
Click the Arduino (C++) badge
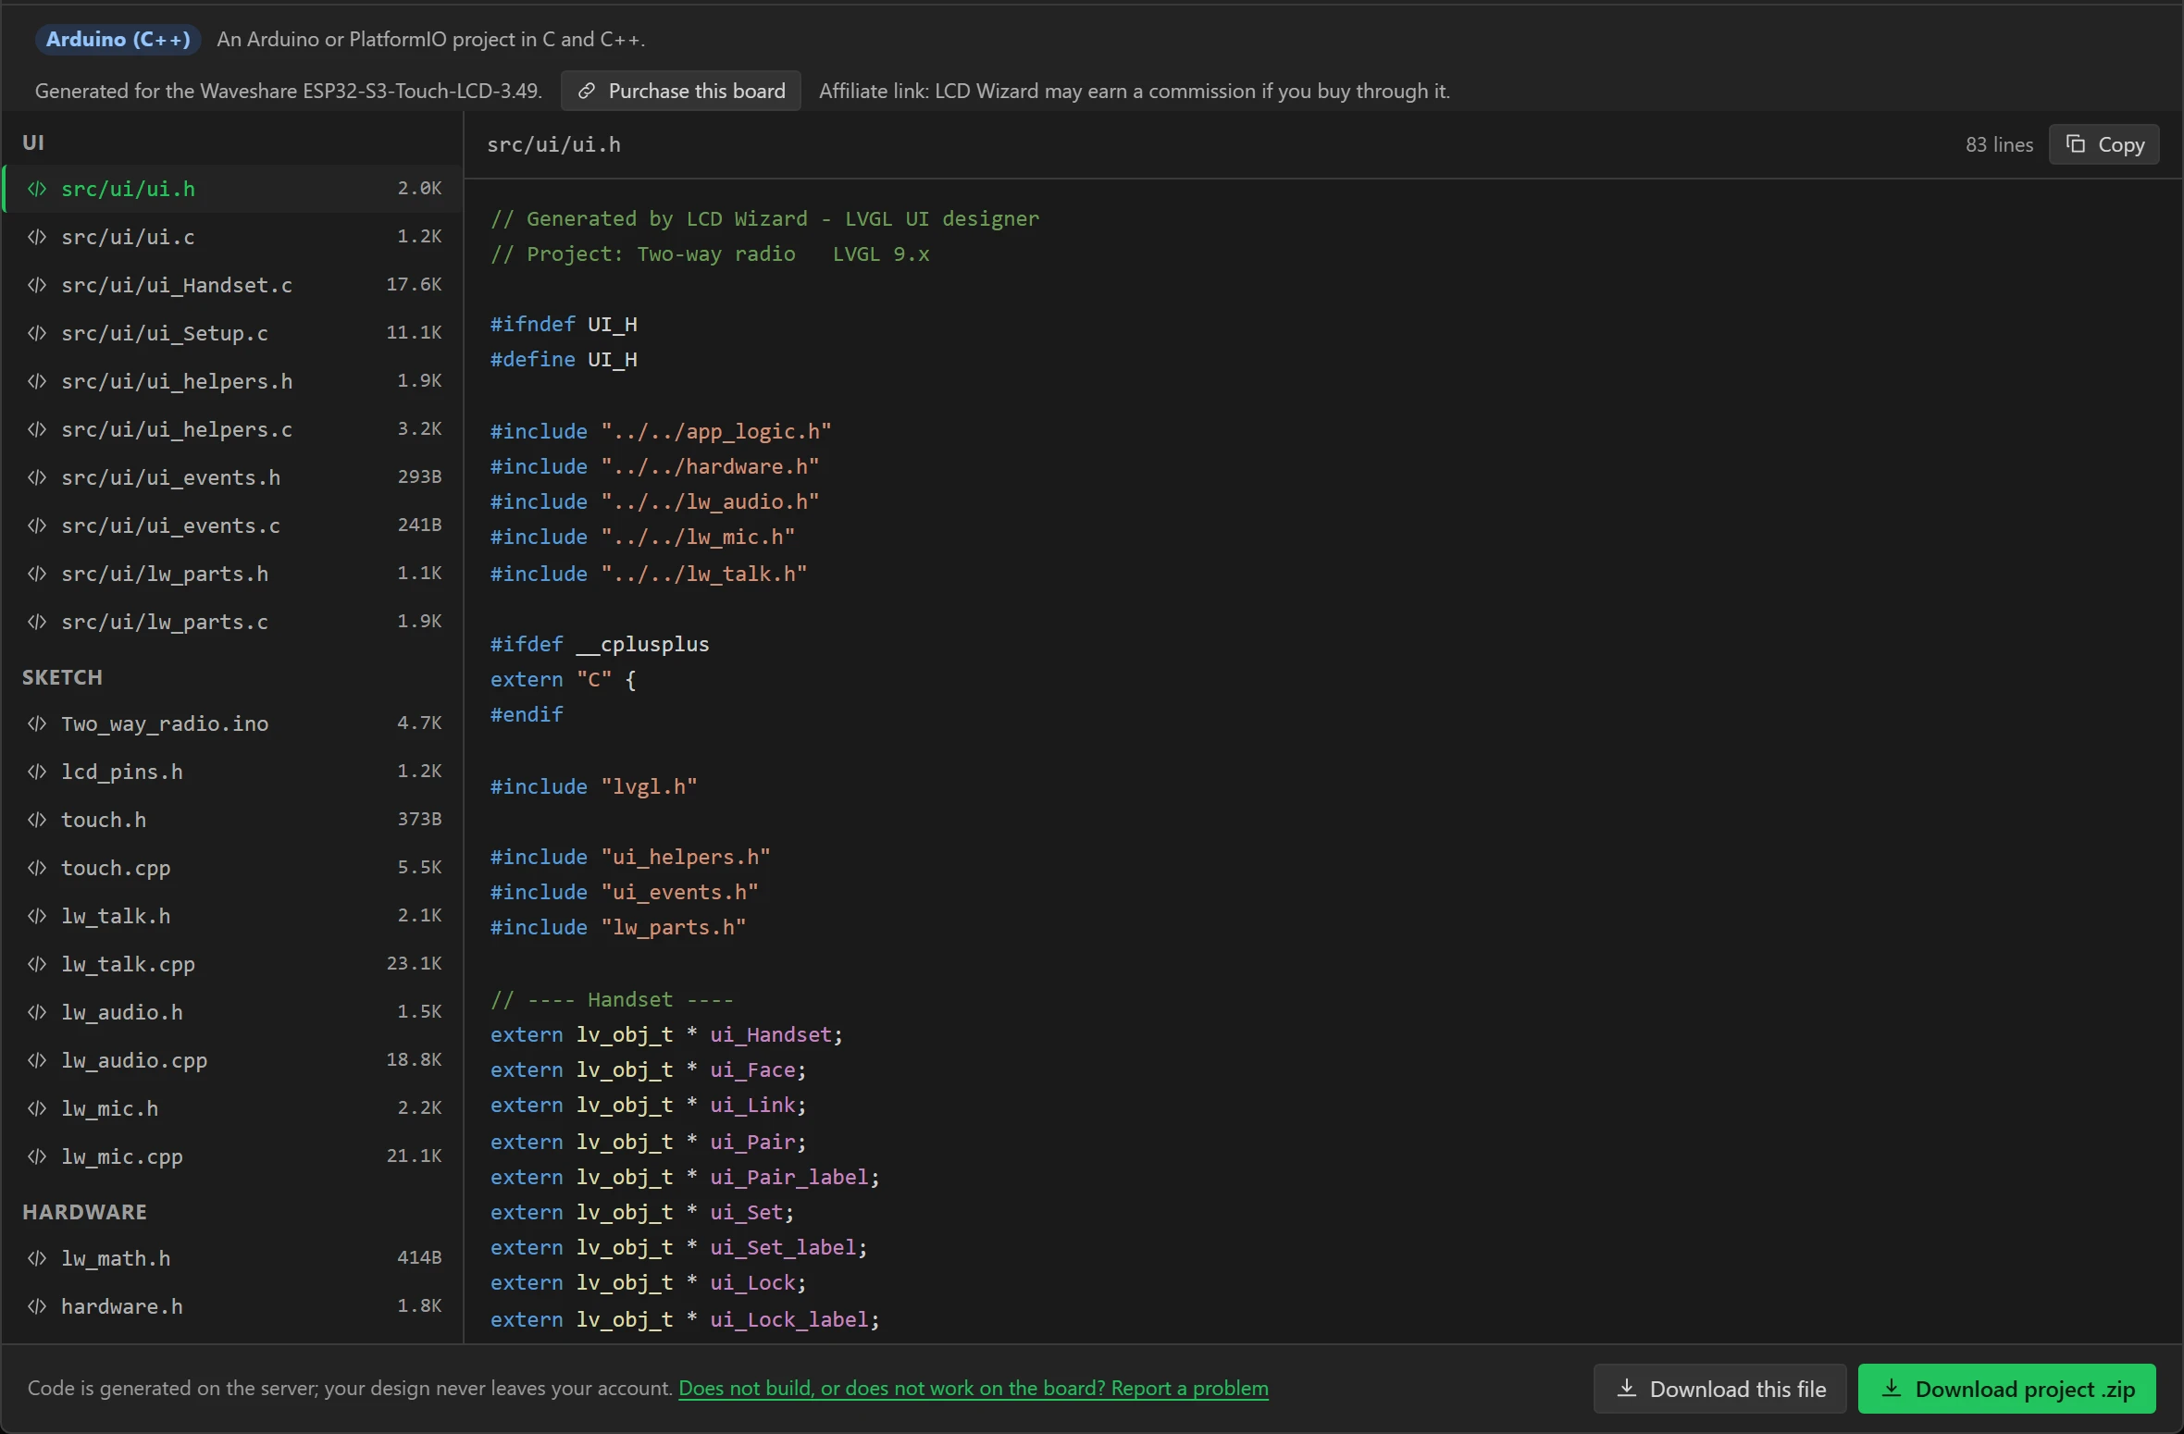(118, 39)
